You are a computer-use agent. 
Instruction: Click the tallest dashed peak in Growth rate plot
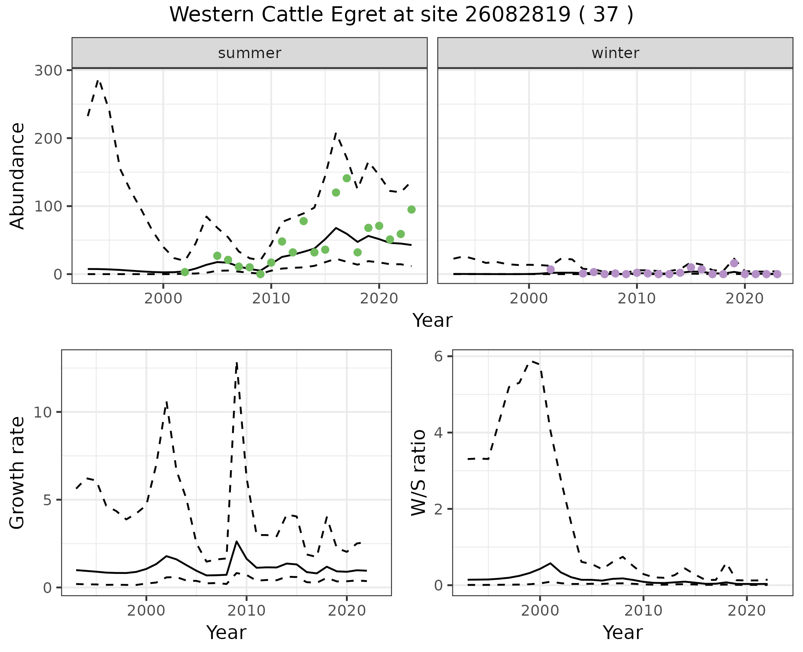pos(237,363)
